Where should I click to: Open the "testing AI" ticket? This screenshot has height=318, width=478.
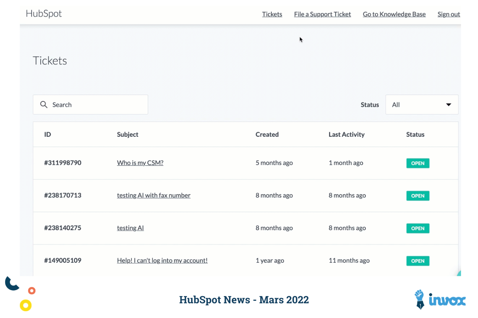coord(130,228)
